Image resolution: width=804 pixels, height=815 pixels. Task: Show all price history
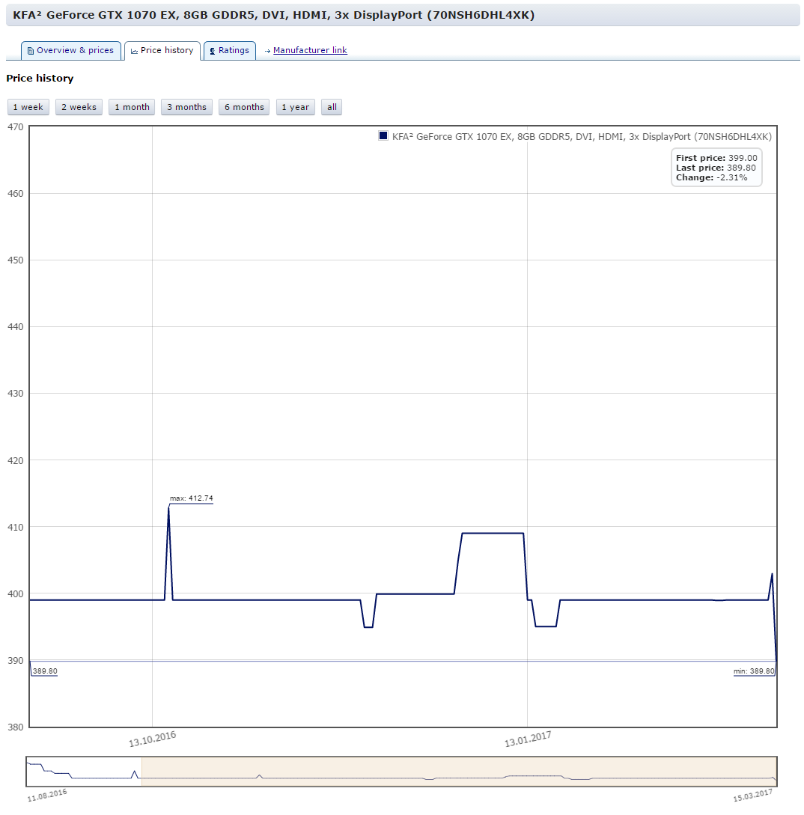pos(332,107)
